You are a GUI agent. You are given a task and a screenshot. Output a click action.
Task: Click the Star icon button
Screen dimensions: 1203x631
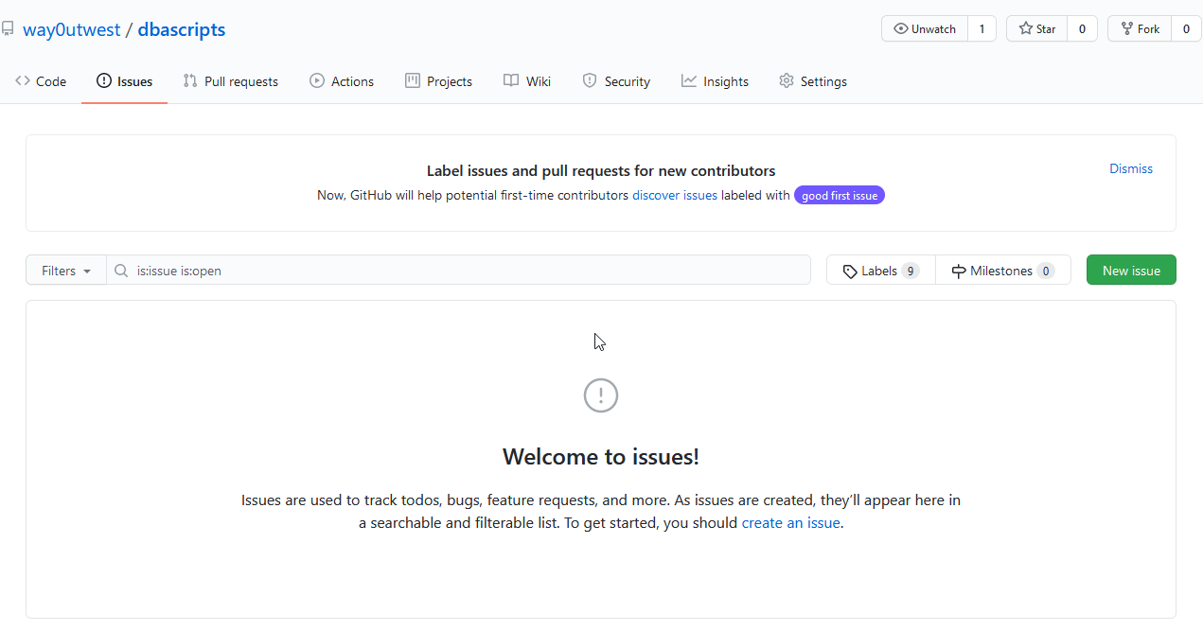click(x=1026, y=29)
